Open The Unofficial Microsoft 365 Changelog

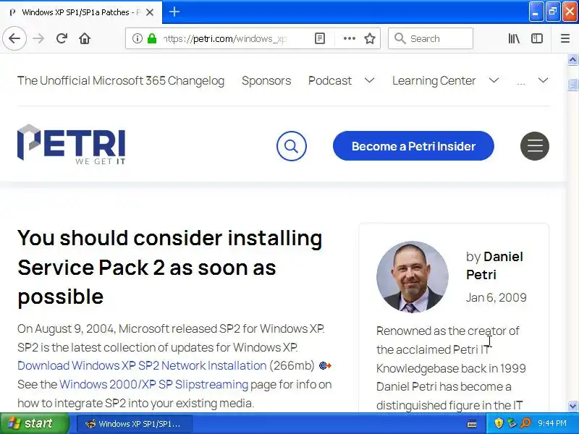click(x=121, y=80)
